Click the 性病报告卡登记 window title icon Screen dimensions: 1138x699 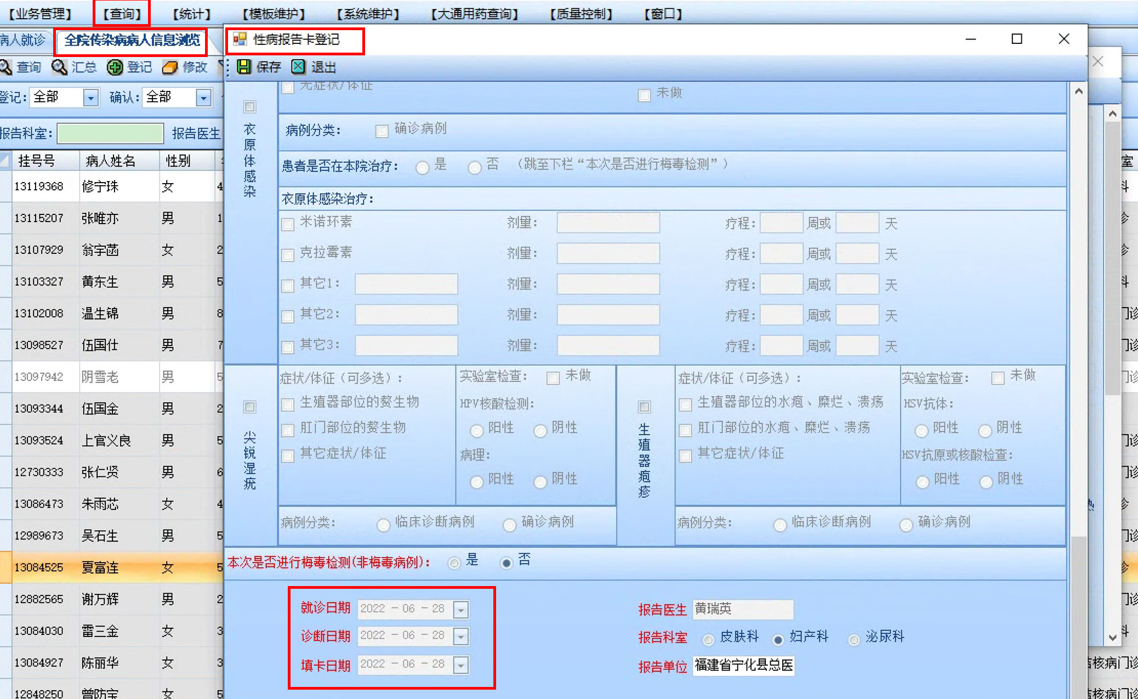point(240,39)
